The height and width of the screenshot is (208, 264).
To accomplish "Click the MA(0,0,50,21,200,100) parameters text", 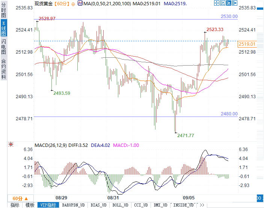I will pos(107,3).
